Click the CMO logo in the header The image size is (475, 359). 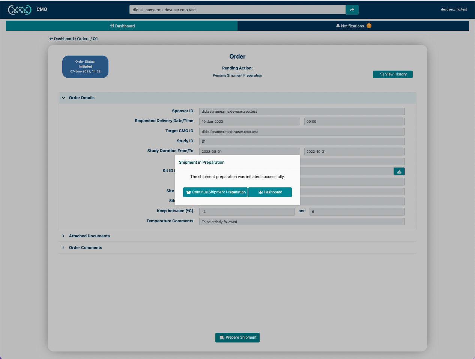20,9
